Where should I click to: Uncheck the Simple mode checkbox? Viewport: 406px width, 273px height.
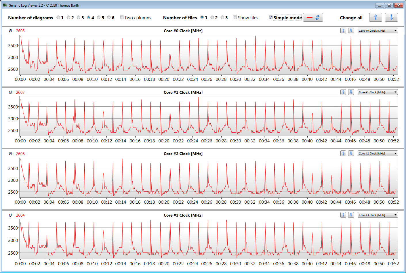pos(270,18)
